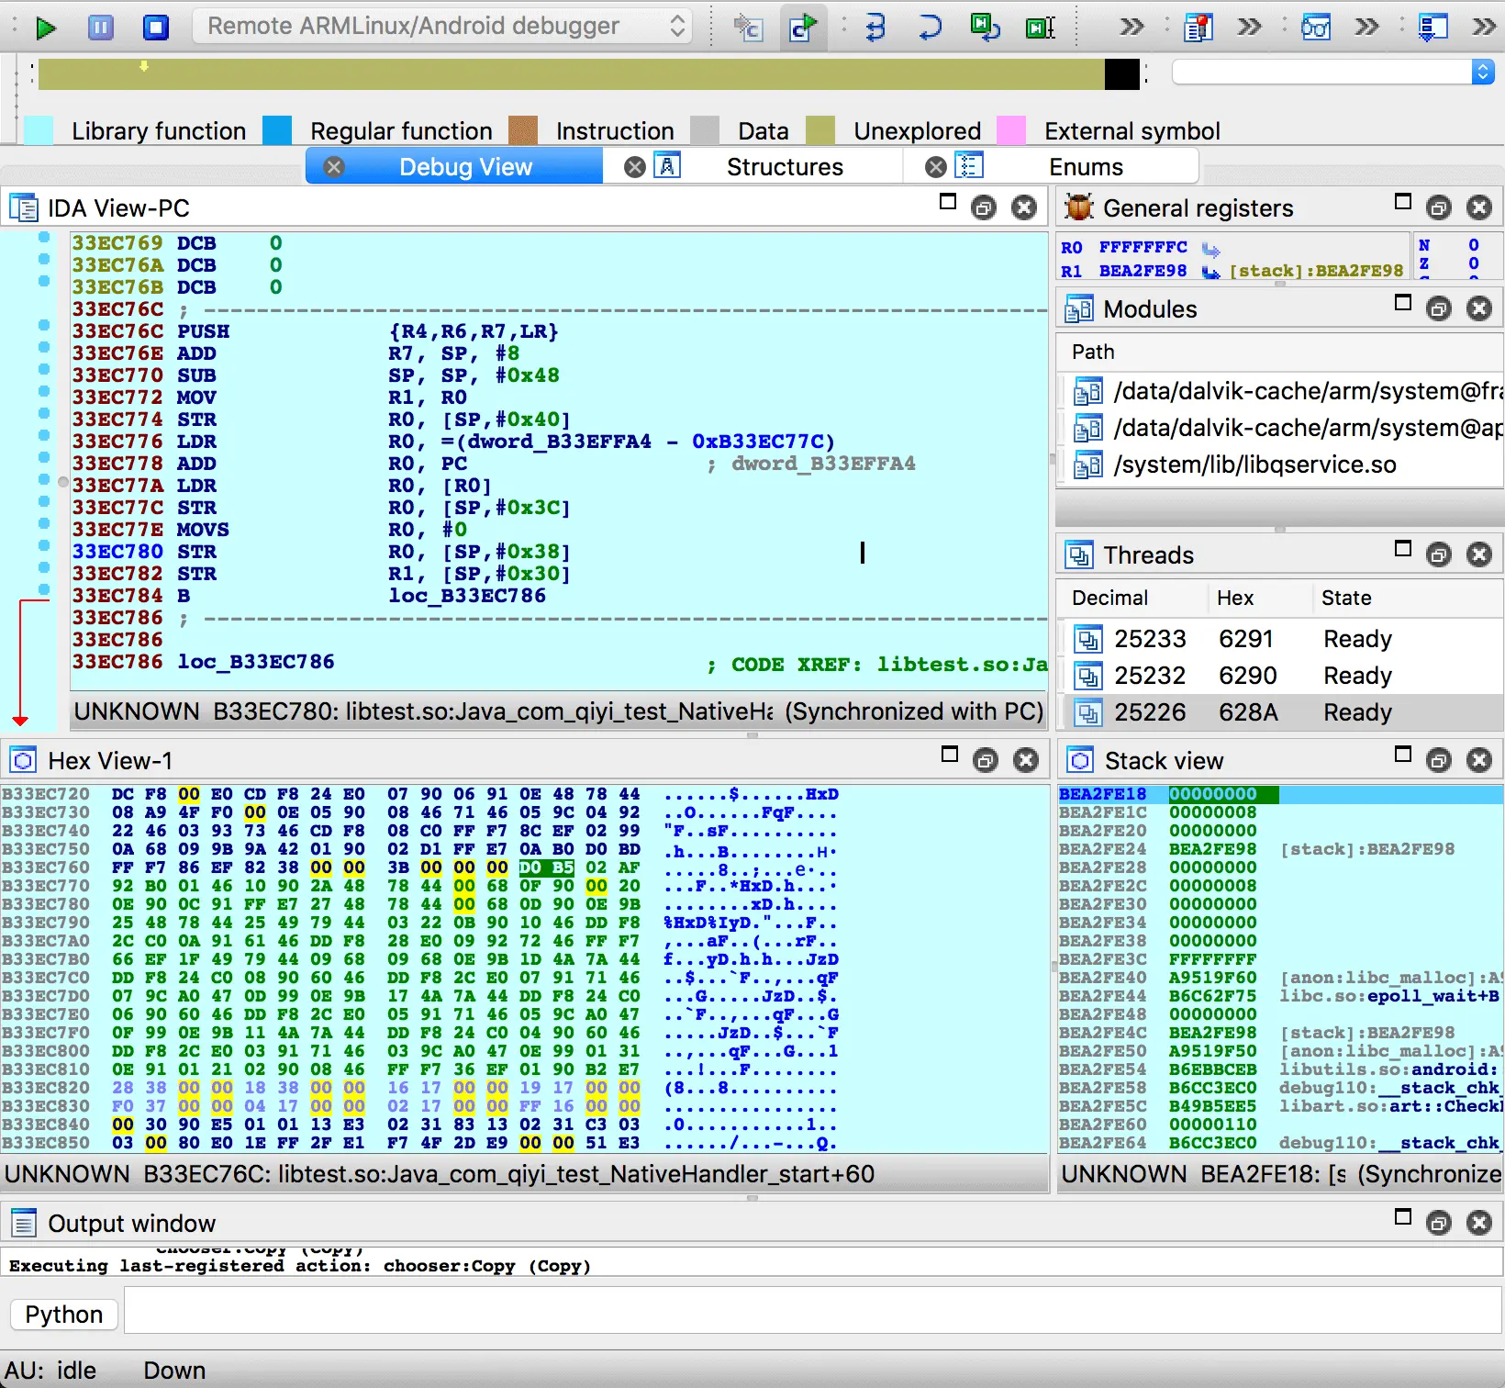The height and width of the screenshot is (1388, 1505).
Task: Switch to the Enums tab
Action: 1086,167
